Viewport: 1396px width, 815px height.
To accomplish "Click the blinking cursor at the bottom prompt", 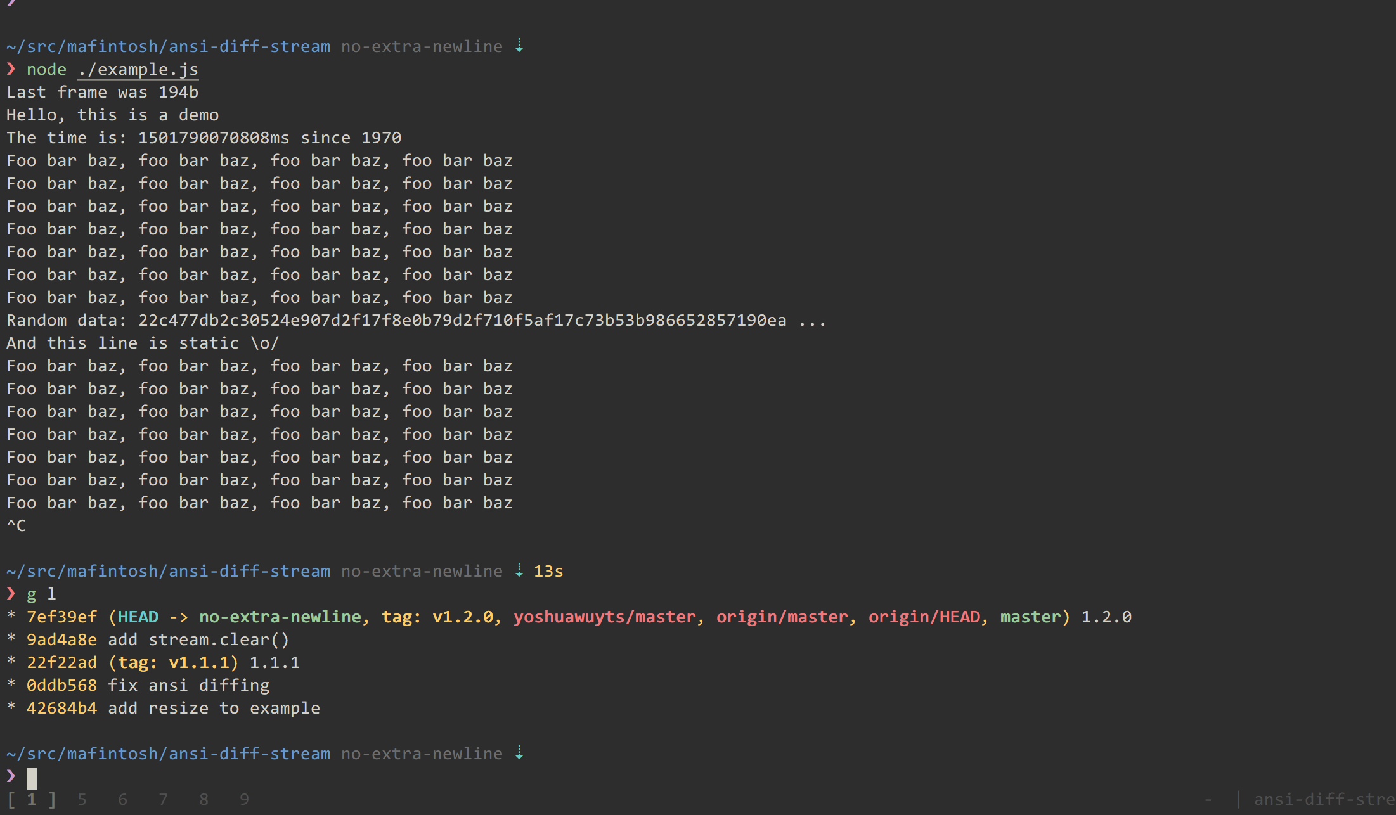I will click(x=32, y=778).
